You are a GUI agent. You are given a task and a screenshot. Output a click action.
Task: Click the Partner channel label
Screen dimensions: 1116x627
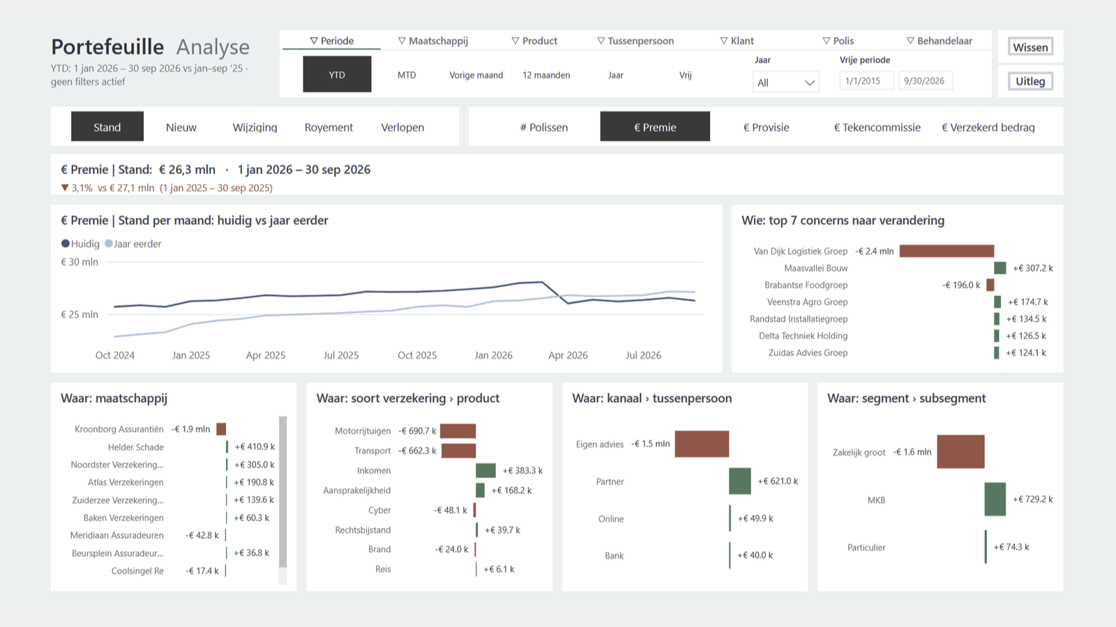click(x=610, y=481)
